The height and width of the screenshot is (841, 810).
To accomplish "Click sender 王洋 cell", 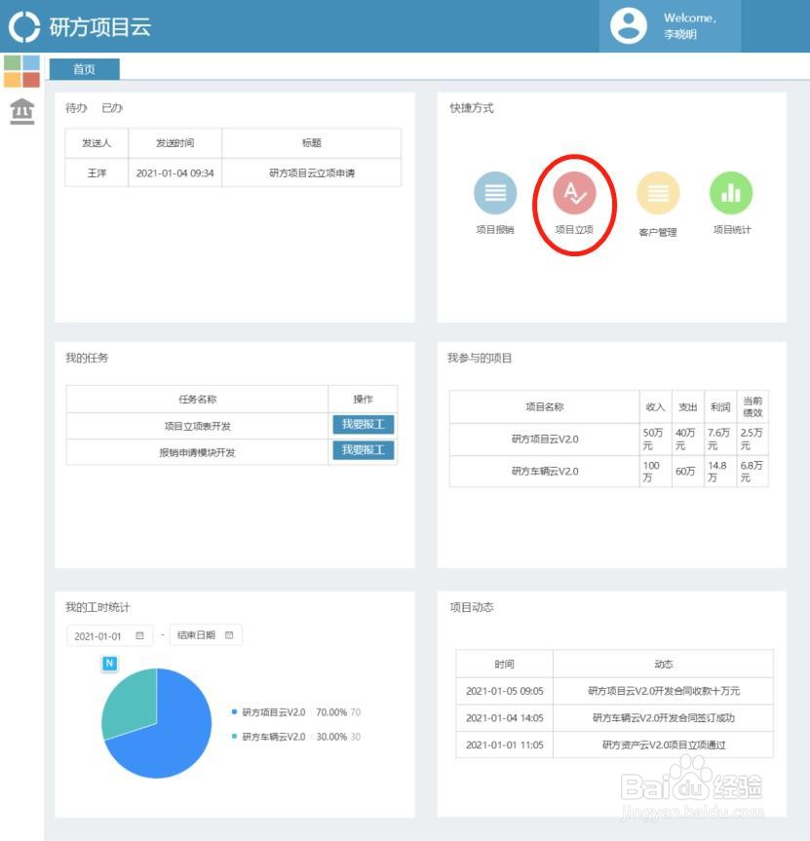I will pyautogui.click(x=96, y=173).
